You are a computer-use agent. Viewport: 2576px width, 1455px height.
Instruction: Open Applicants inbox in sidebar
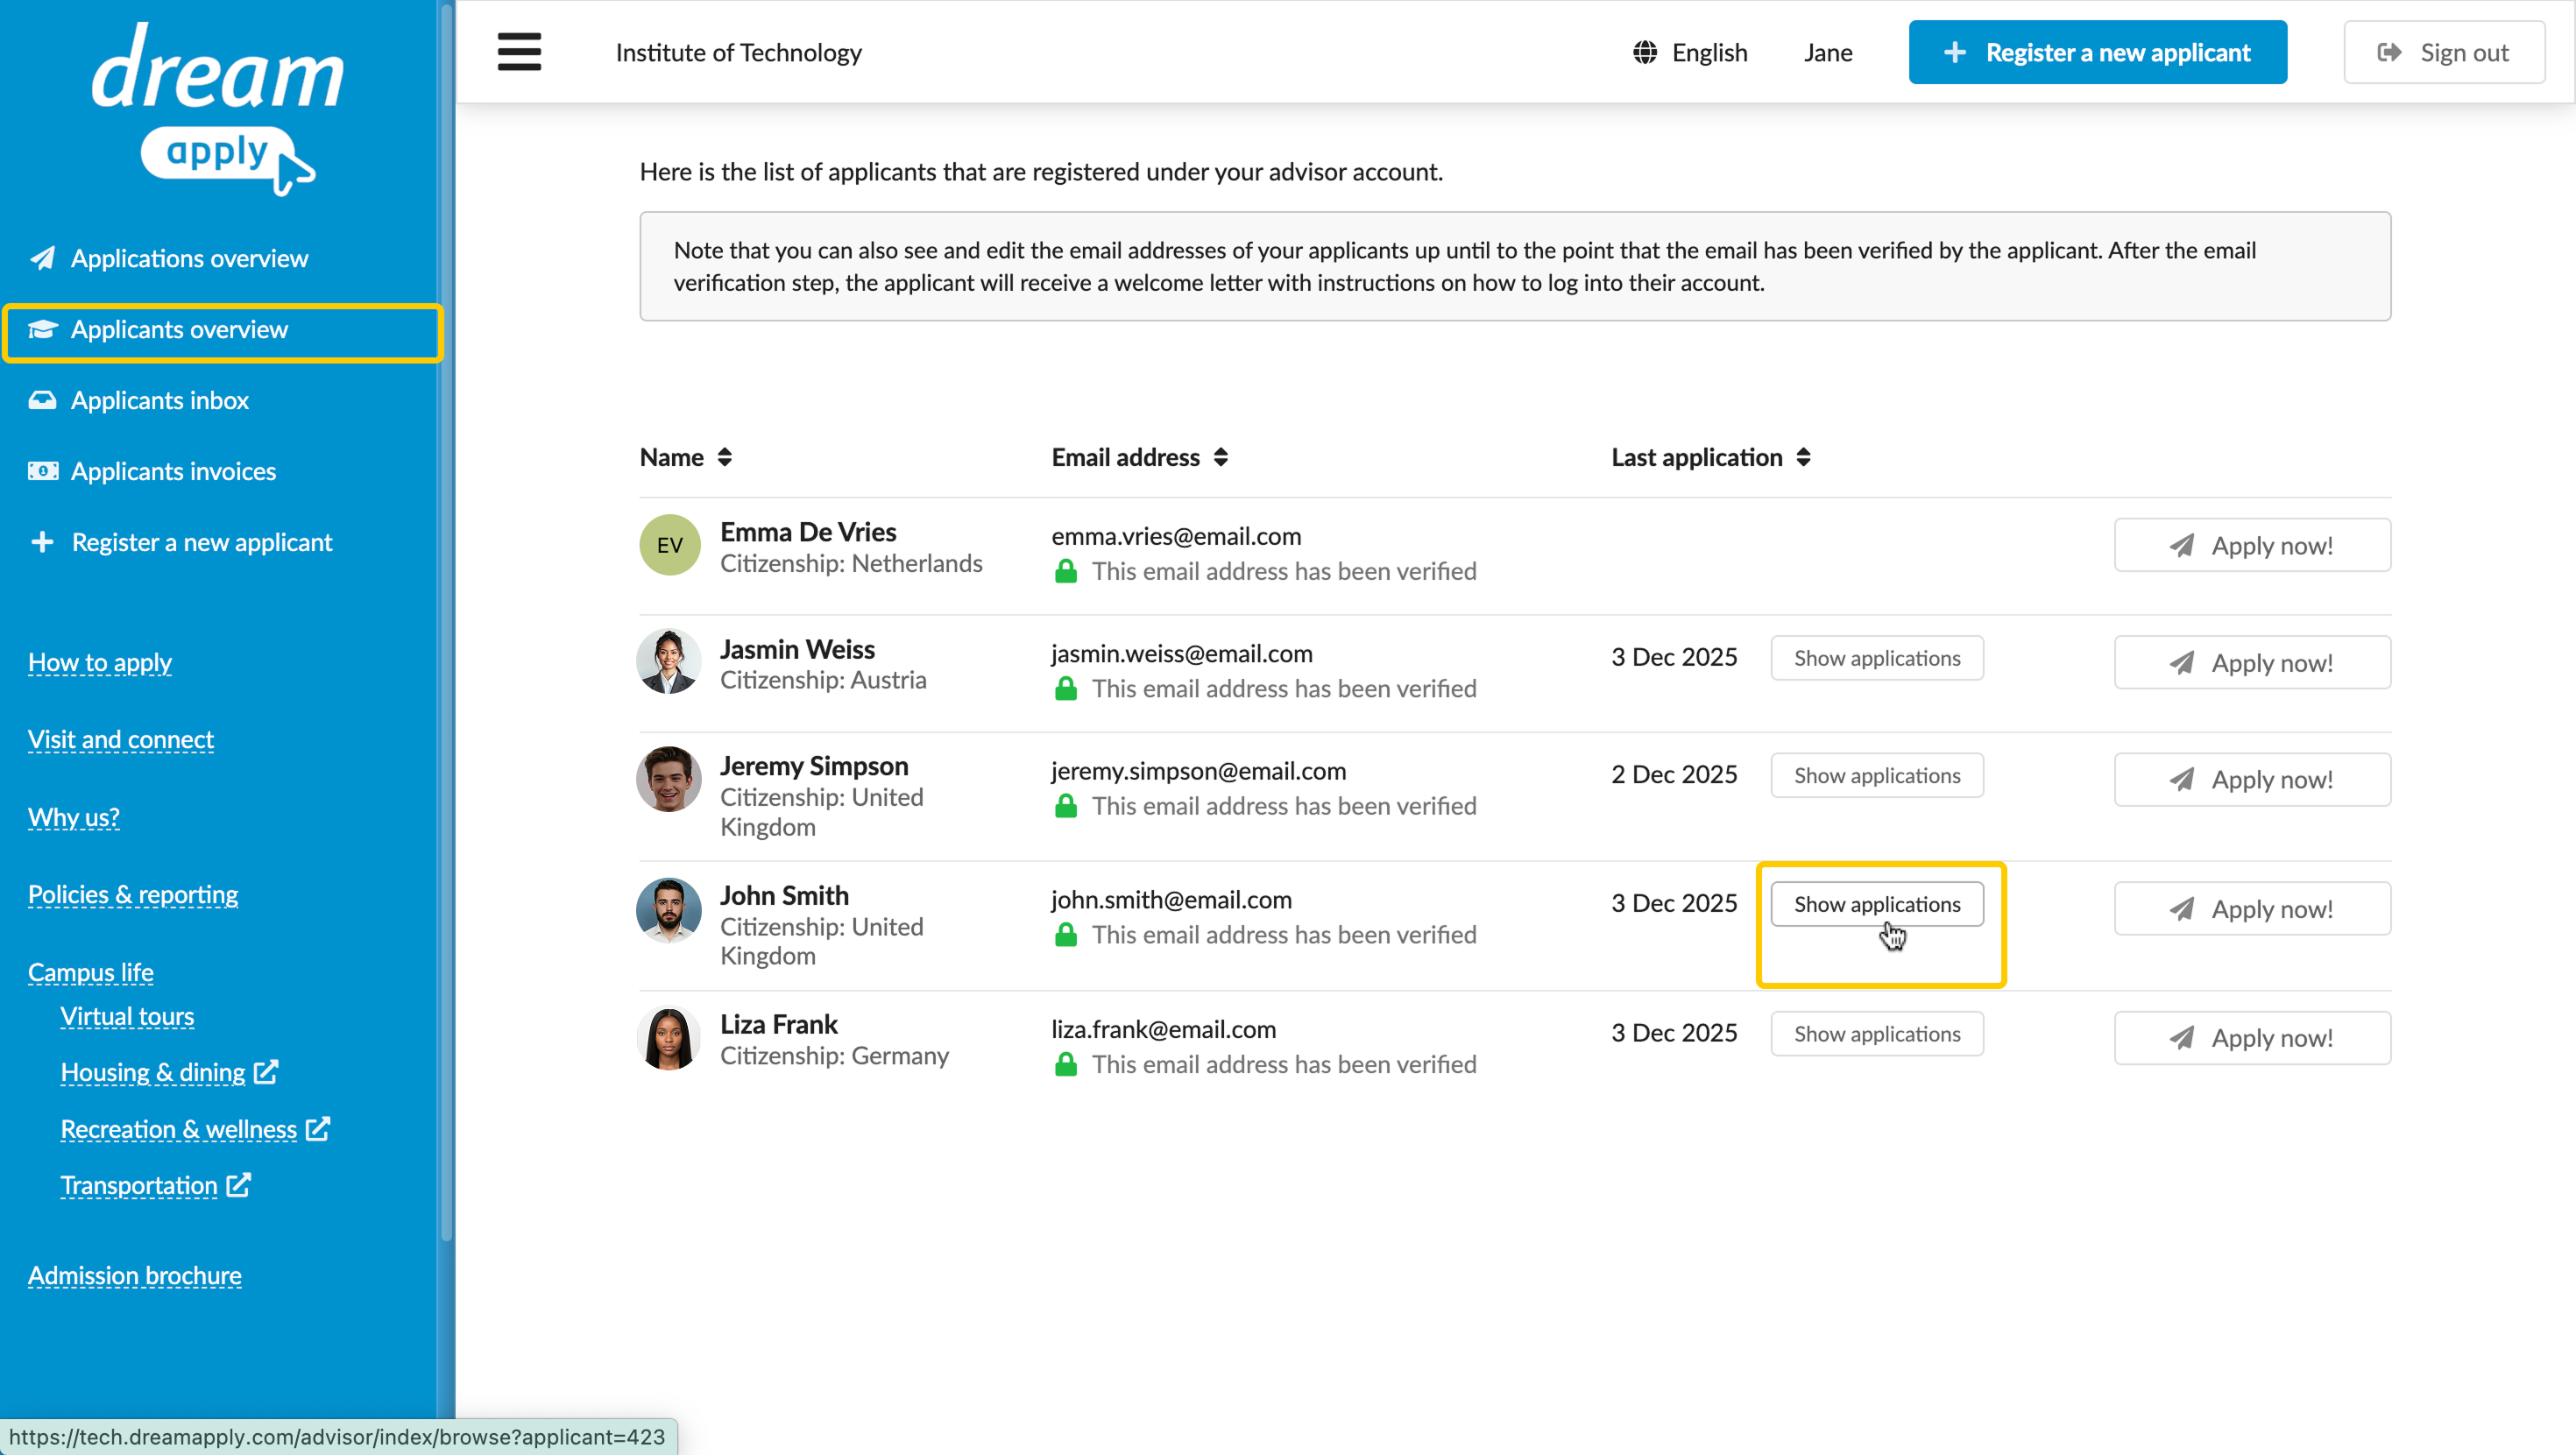coord(159,400)
